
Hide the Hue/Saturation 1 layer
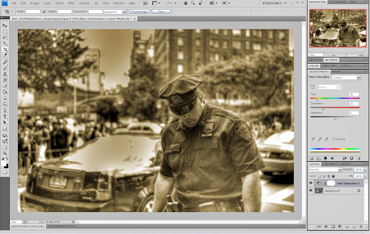tap(310, 182)
